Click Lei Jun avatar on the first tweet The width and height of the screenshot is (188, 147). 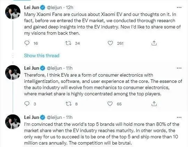[x=13, y=12]
